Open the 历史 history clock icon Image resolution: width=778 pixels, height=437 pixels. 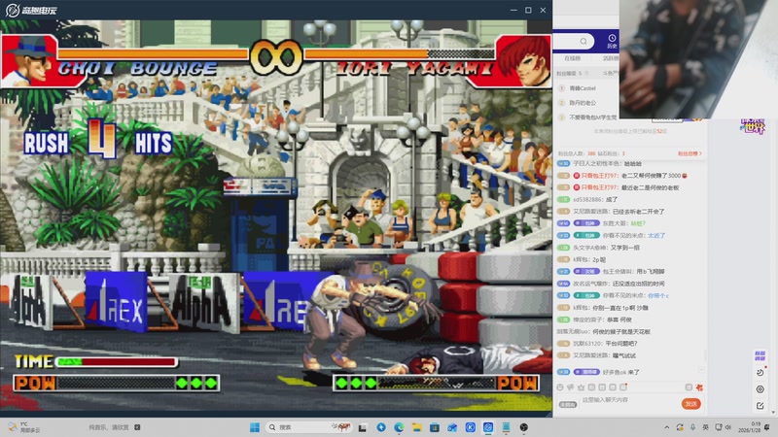pos(612,41)
